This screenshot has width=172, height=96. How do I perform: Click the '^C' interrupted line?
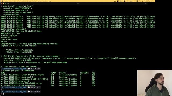[4, 89]
